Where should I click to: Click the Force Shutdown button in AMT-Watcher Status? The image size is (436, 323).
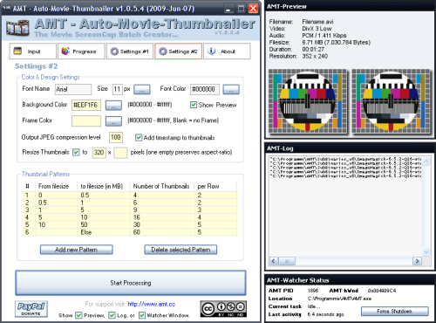tap(395, 311)
